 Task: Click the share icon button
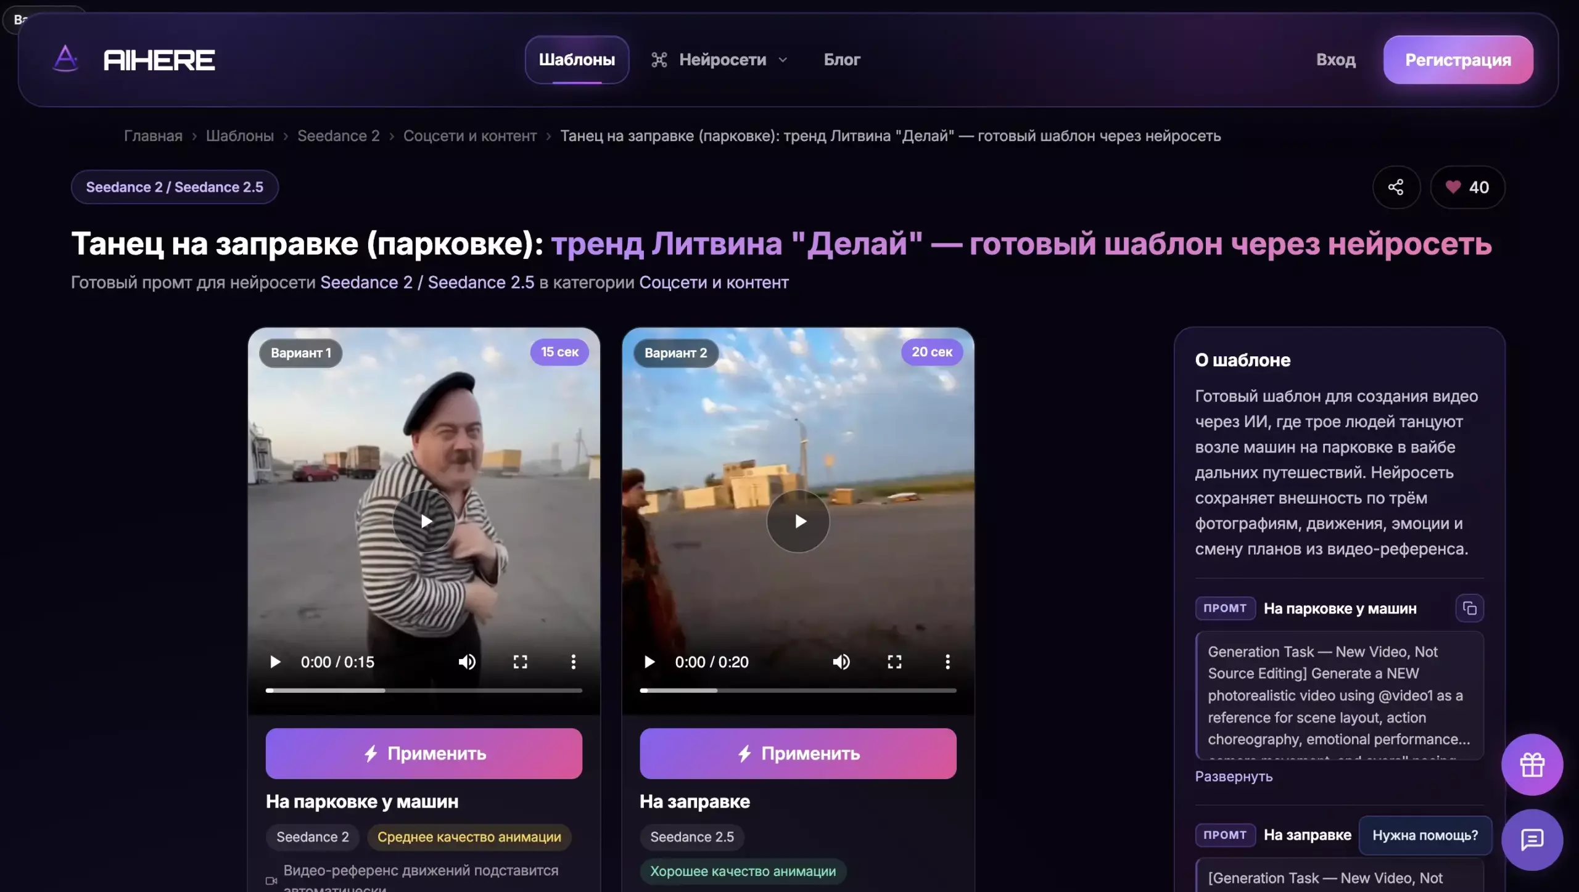pyautogui.click(x=1396, y=187)
